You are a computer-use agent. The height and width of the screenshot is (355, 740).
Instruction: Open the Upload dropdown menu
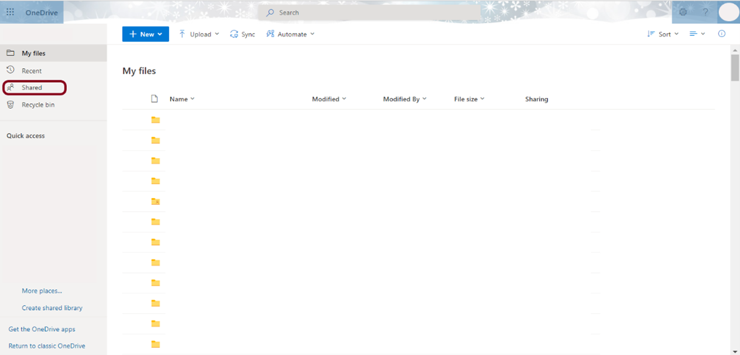(199, 35)
